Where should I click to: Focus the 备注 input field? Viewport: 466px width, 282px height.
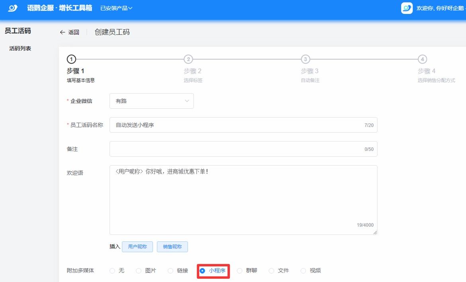pyautogui.click(x=235, y=149)
